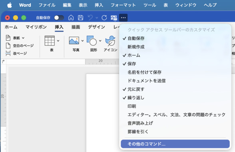Insert a 空白のページ blank page

tap(20, 46)
